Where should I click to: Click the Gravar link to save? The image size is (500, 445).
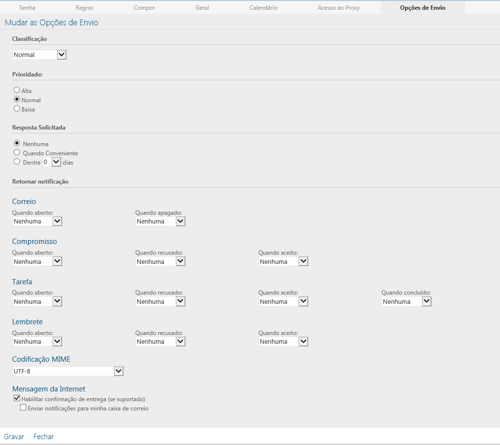point(14,437)
